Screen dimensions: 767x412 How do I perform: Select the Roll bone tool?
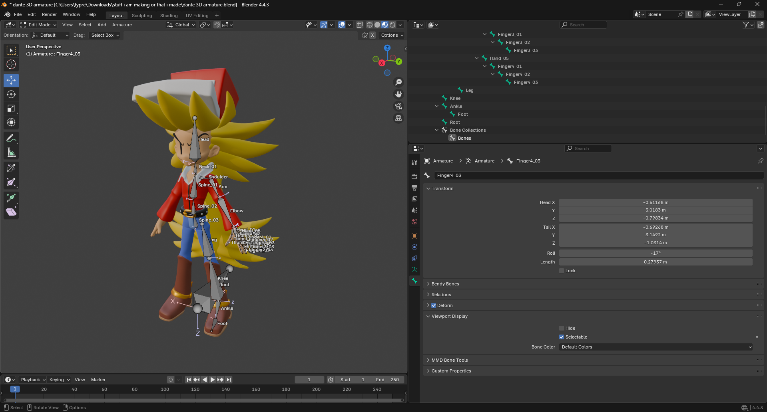coord(11,168)
